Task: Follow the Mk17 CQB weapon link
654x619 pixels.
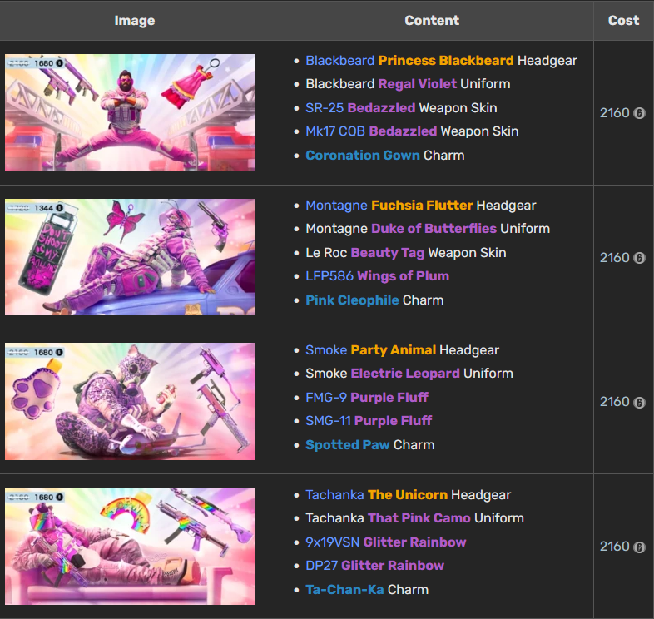Action: (335, 131)
